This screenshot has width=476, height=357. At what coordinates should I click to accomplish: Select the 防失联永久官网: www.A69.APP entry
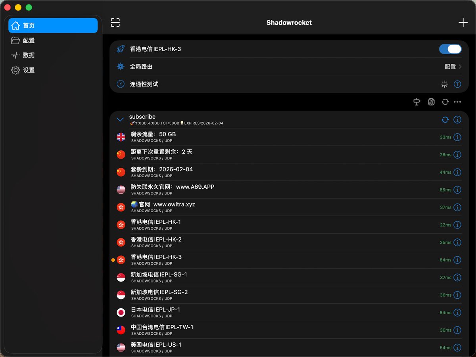pyautogui.click(x=289, y=190)
